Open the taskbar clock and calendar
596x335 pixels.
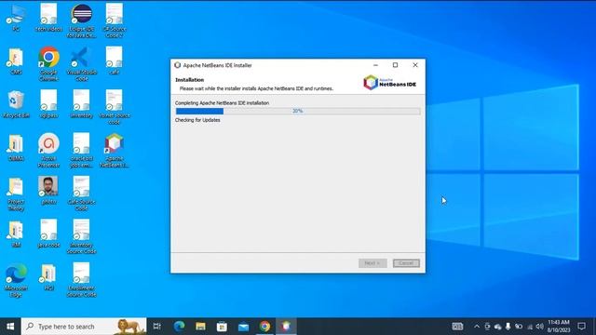pos(559,327)
